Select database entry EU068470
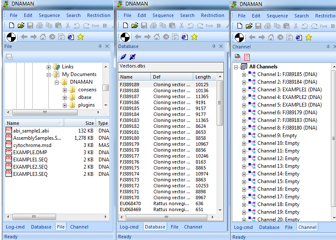 130,203
